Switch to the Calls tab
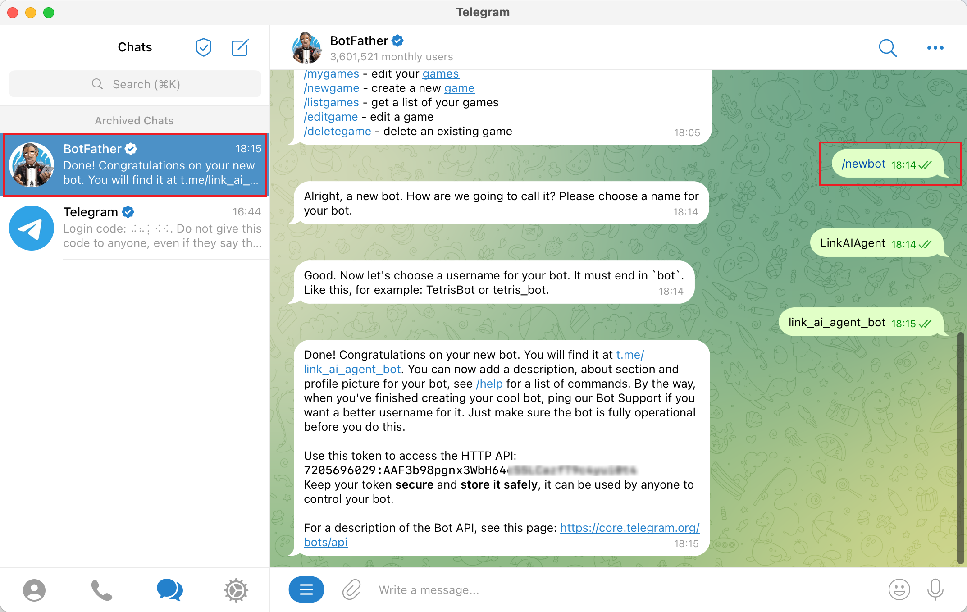 [102, 590]
